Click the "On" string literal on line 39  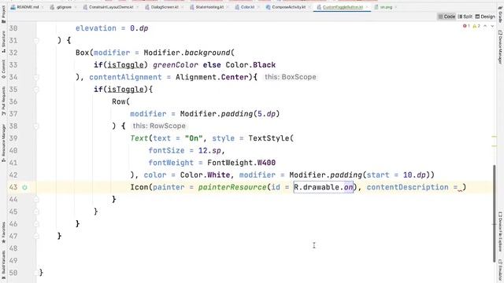(194, 138)
